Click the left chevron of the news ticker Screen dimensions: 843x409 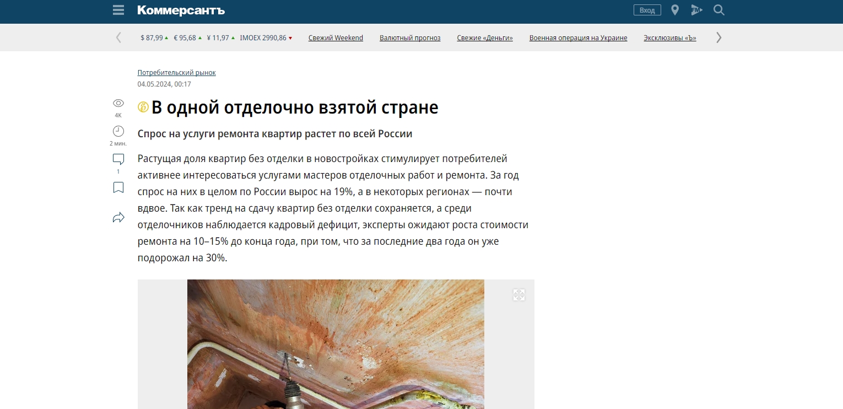[118, 37]
